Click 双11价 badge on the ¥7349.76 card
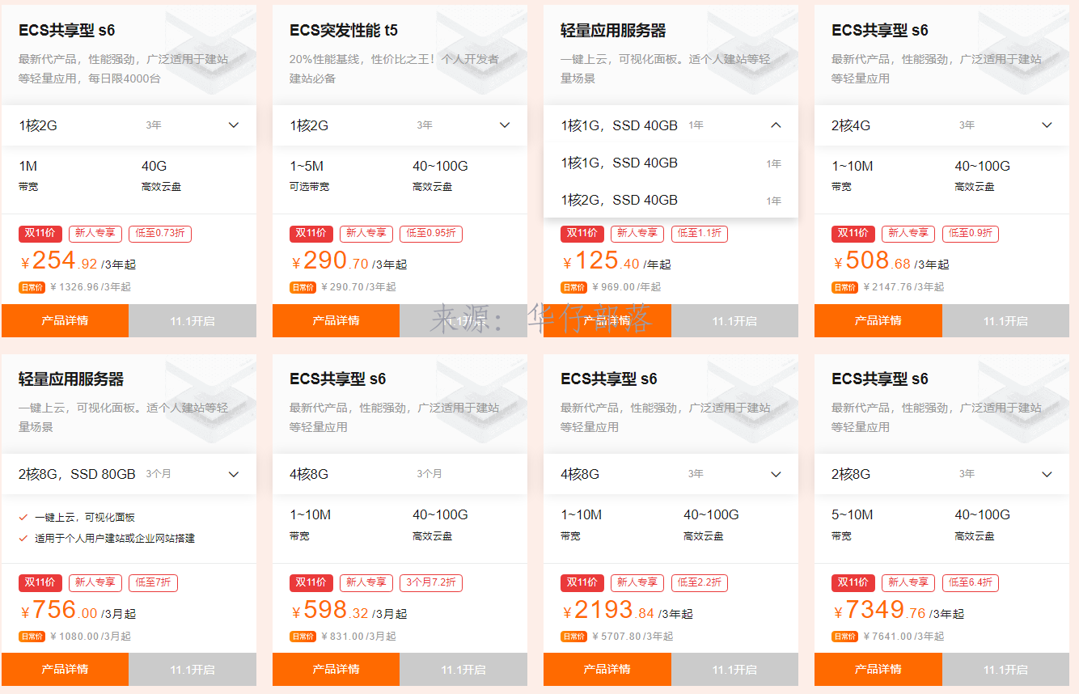1079x694 pixels. click(852, 582)
